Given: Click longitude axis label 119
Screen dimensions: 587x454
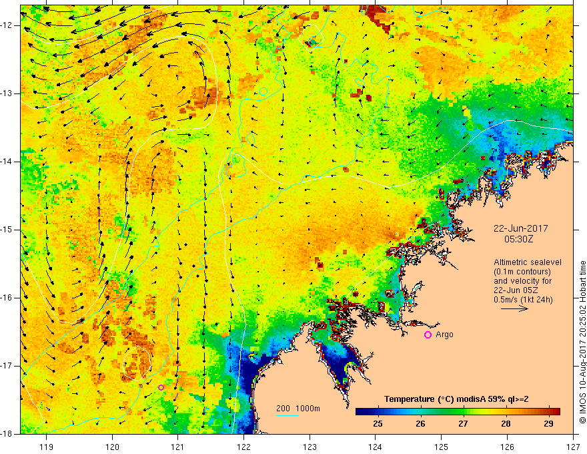Looking at the screenshot, I should coord(47,447).
